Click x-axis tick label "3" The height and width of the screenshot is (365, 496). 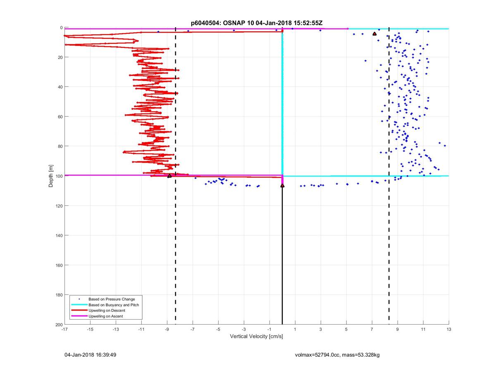(x=321, y=330)
